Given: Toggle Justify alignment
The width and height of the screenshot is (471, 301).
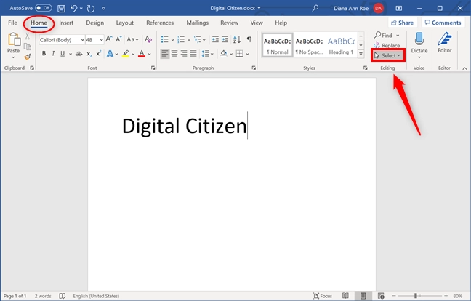Looking at the screenshot, I should (x=193, y=54).
